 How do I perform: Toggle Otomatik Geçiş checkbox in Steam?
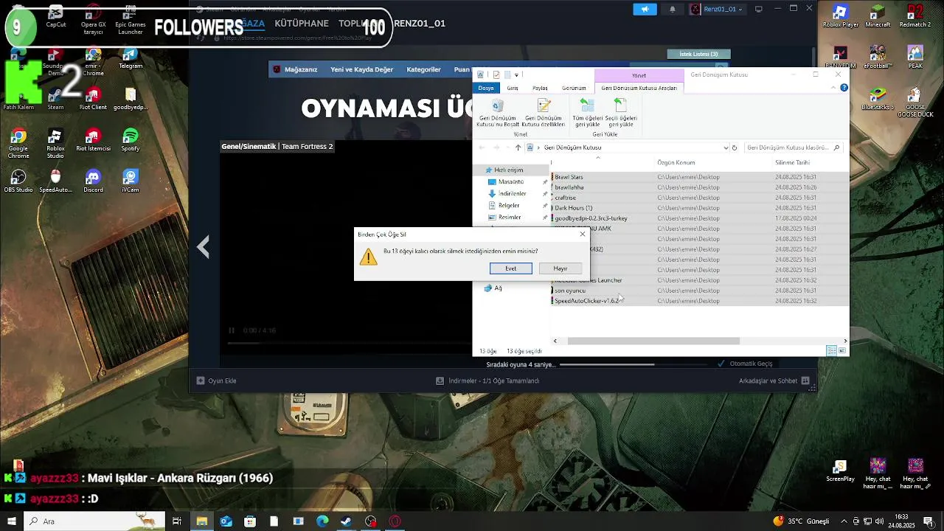coord(721,364)
